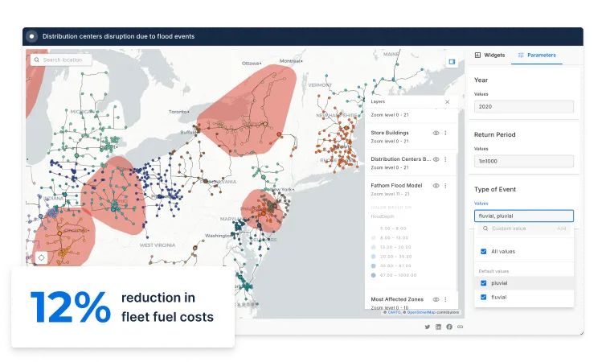Click the Add custom value button
The height and width of the screenshot is (362, 606).
562,228
